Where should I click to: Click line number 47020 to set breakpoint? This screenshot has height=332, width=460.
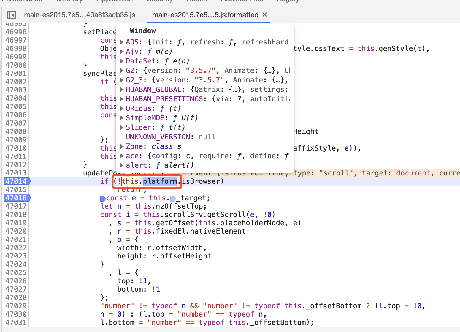point(15,231)
